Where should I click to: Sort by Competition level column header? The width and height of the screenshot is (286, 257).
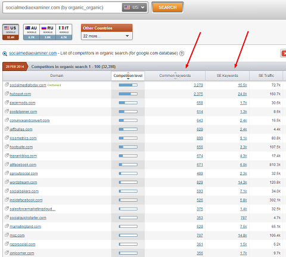click(128, 76)
